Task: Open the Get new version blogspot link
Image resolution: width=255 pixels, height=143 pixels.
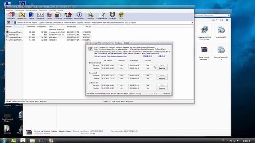Action: click(110, 56)
